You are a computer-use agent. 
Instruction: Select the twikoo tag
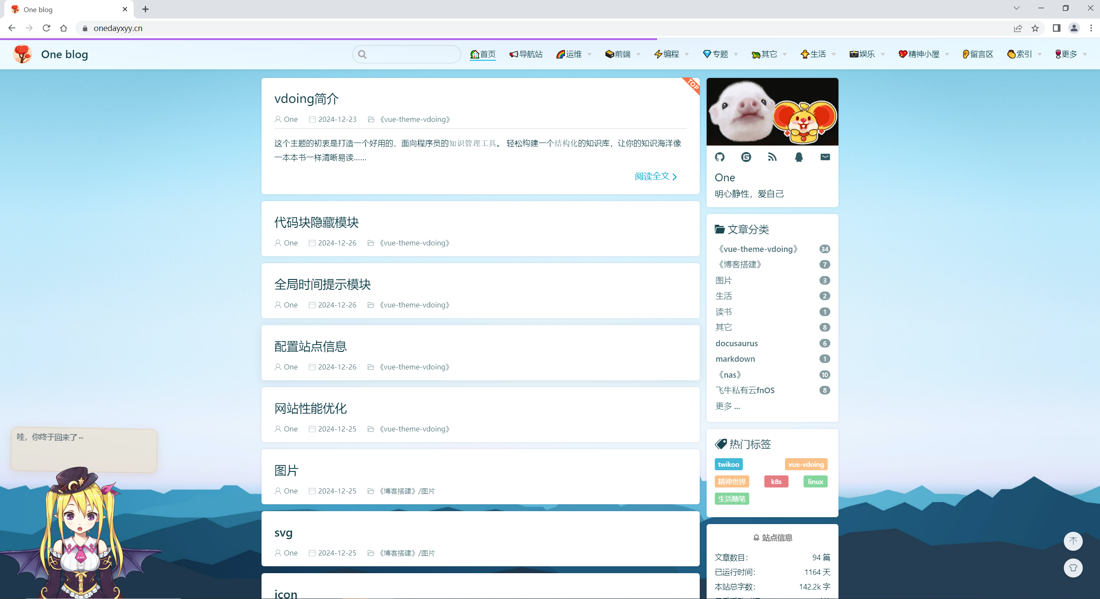(728, 464)
